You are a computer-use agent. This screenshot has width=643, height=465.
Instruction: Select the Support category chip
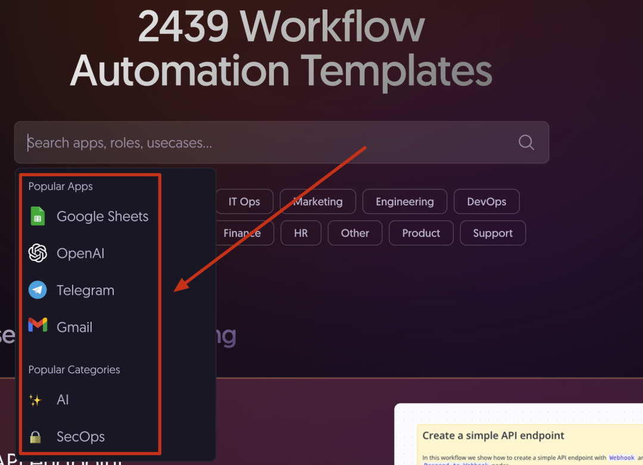493,233
